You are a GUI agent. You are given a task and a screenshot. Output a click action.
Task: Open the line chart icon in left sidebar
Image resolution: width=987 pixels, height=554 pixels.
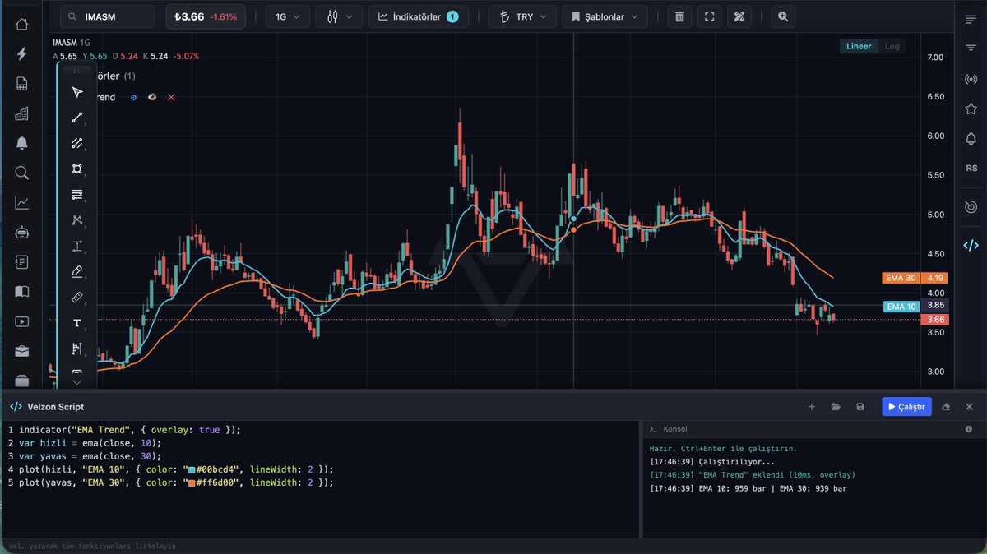pyautogui.click(x=21, y=203)
